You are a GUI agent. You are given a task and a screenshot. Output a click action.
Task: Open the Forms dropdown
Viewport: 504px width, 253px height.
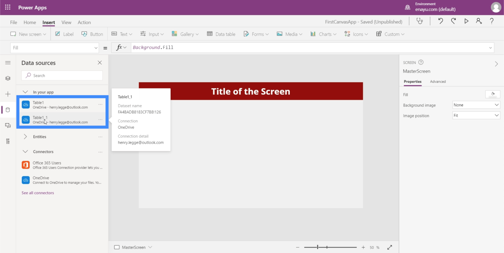[x=256, y=34]
